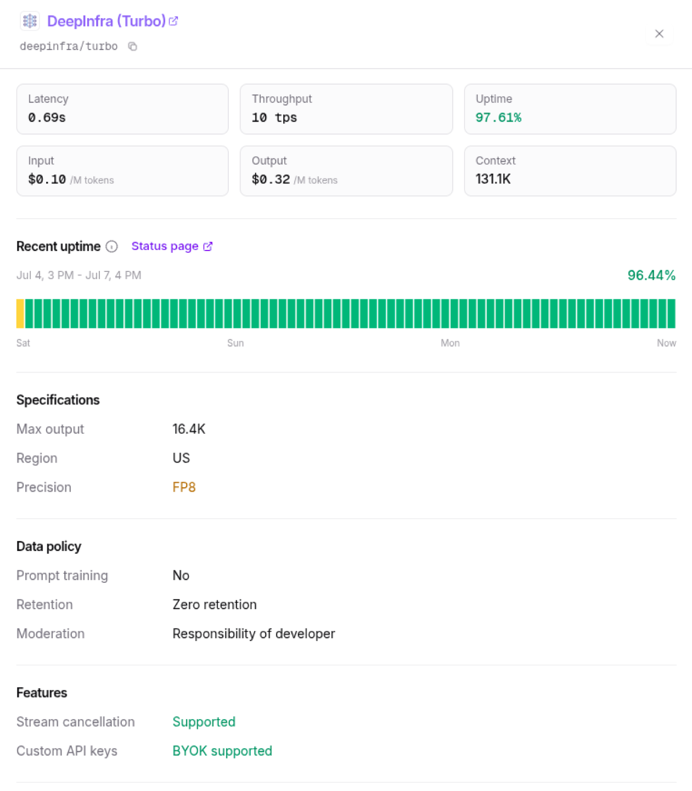Image resolution: width=692 pixels, height=791 pixels.
Task: Select the Latency 0.69s card
Action: [x=122, y=109]
